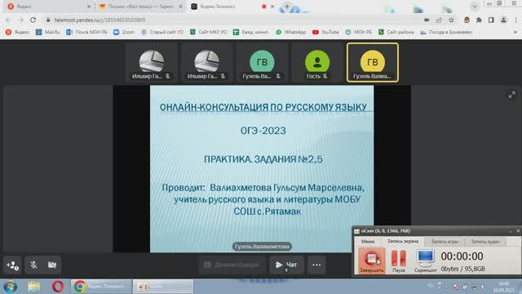
Task: Open the WhatsApp bookmark
Action: [291, 32]
